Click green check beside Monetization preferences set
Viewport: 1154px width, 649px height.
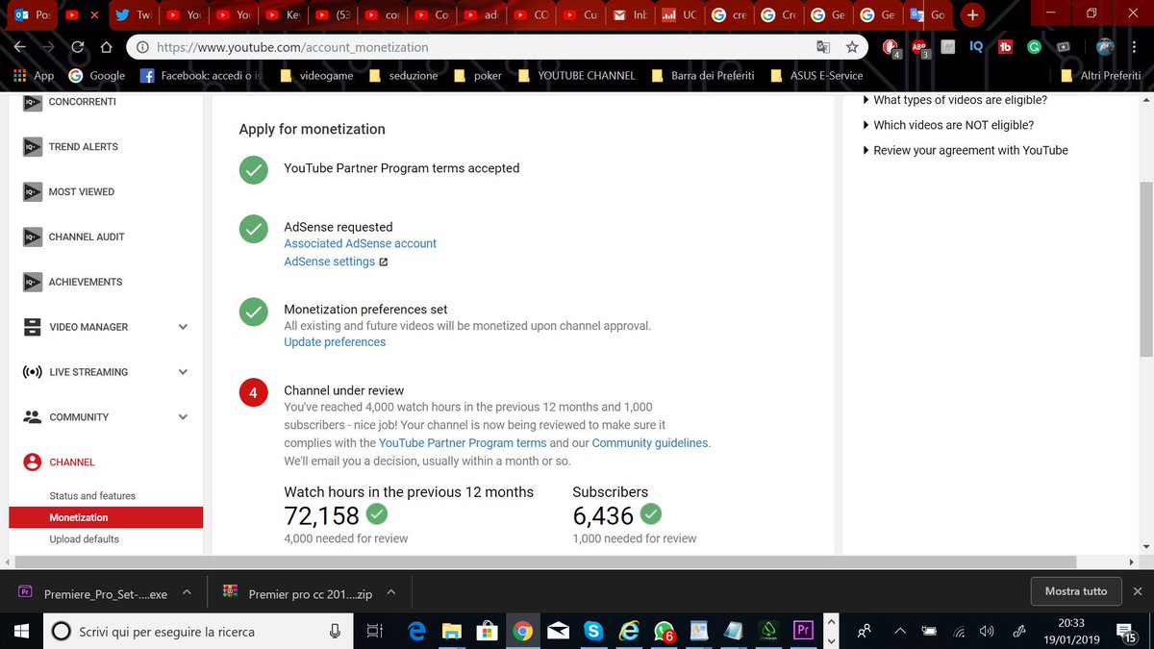coord(253,312)
